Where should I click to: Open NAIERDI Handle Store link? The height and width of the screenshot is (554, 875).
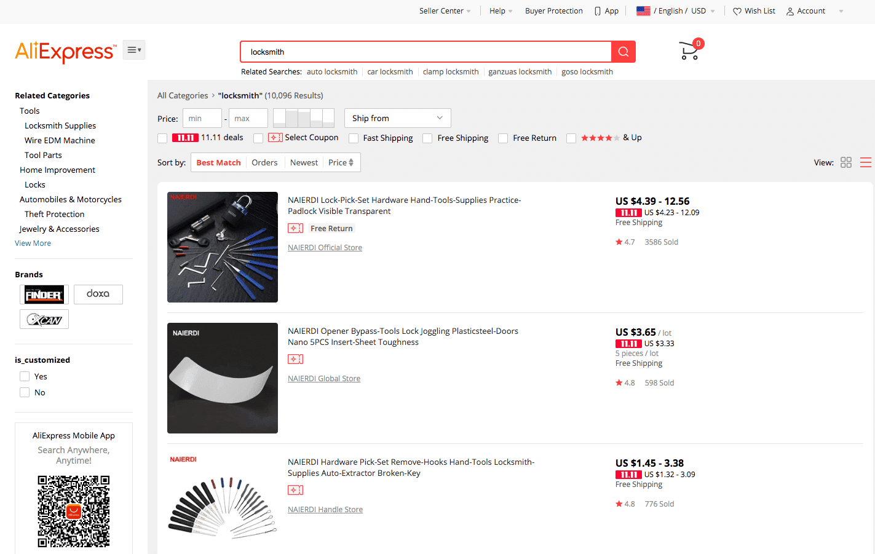(x=325, y=510)
